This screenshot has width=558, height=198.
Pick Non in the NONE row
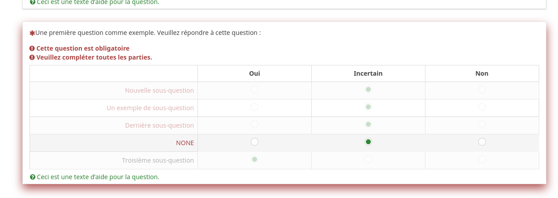click(482, 142)
